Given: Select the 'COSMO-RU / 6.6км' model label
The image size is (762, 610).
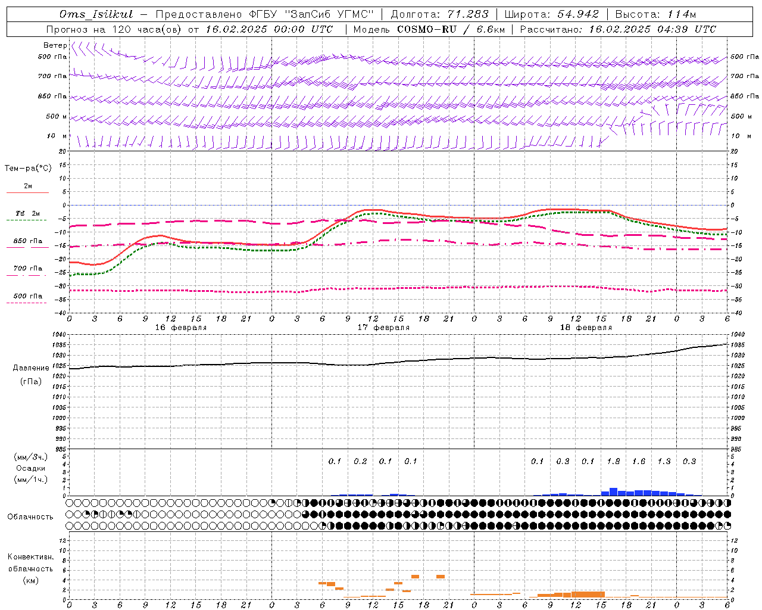Looking at the screenshot, I should tap(451, 29).
